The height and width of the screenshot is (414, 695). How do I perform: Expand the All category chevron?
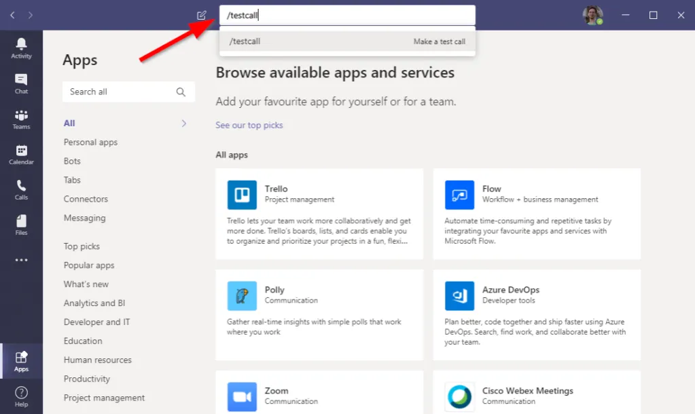tap(184, 124)
